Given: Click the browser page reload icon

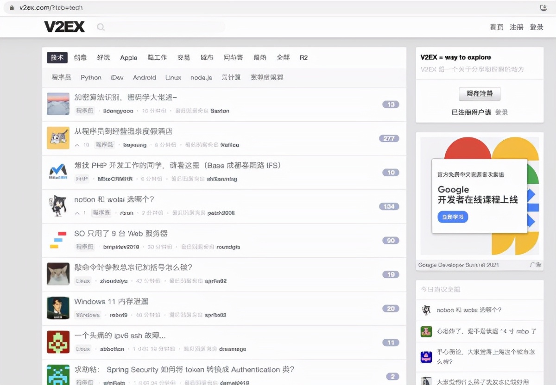Looking at the screenshot, I should [542, 7].
